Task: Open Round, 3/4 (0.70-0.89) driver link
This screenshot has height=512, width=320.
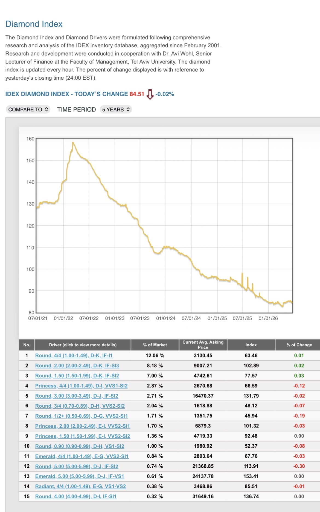Action: (x=80, y=406)
